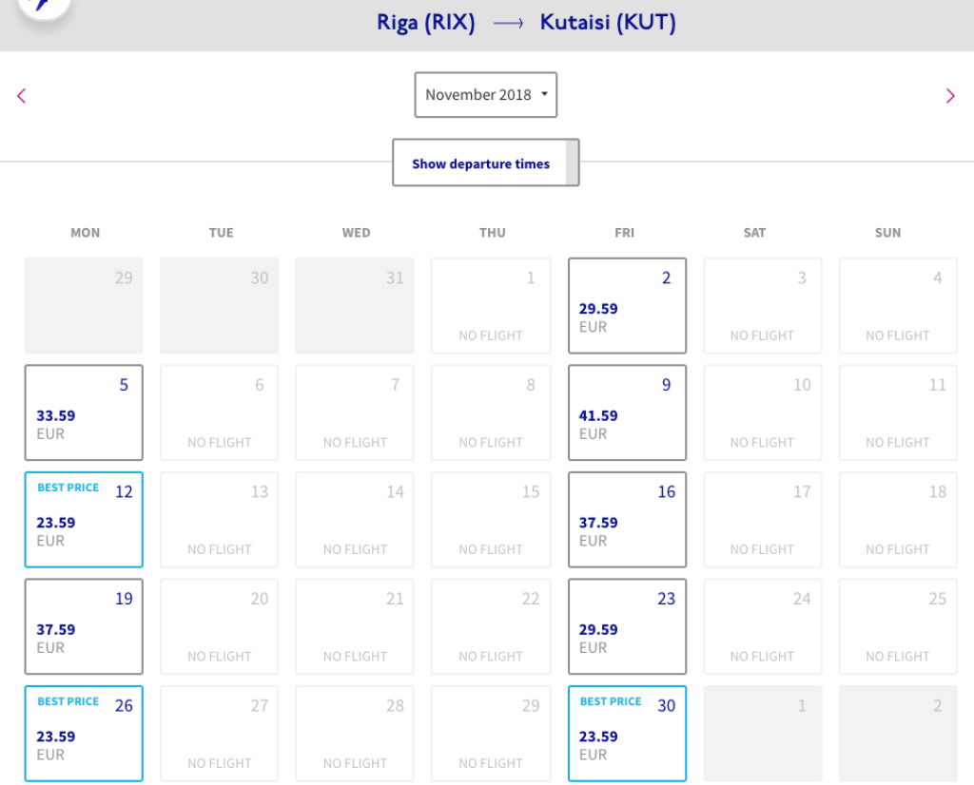
Task: Click the no-flight cell for November 13
Action: click(x=220, y=520)
